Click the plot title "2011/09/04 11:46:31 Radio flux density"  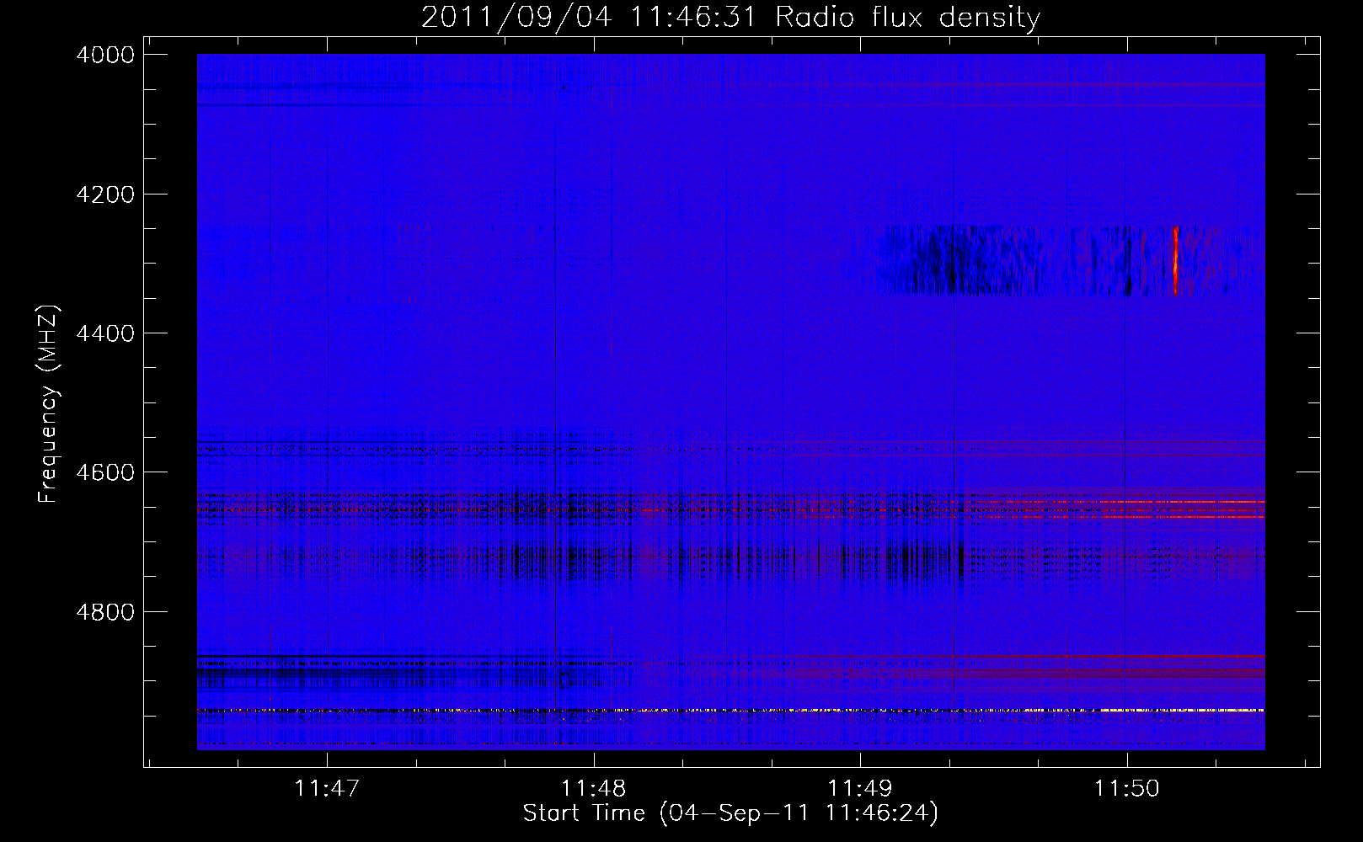[x=730, y=17]
